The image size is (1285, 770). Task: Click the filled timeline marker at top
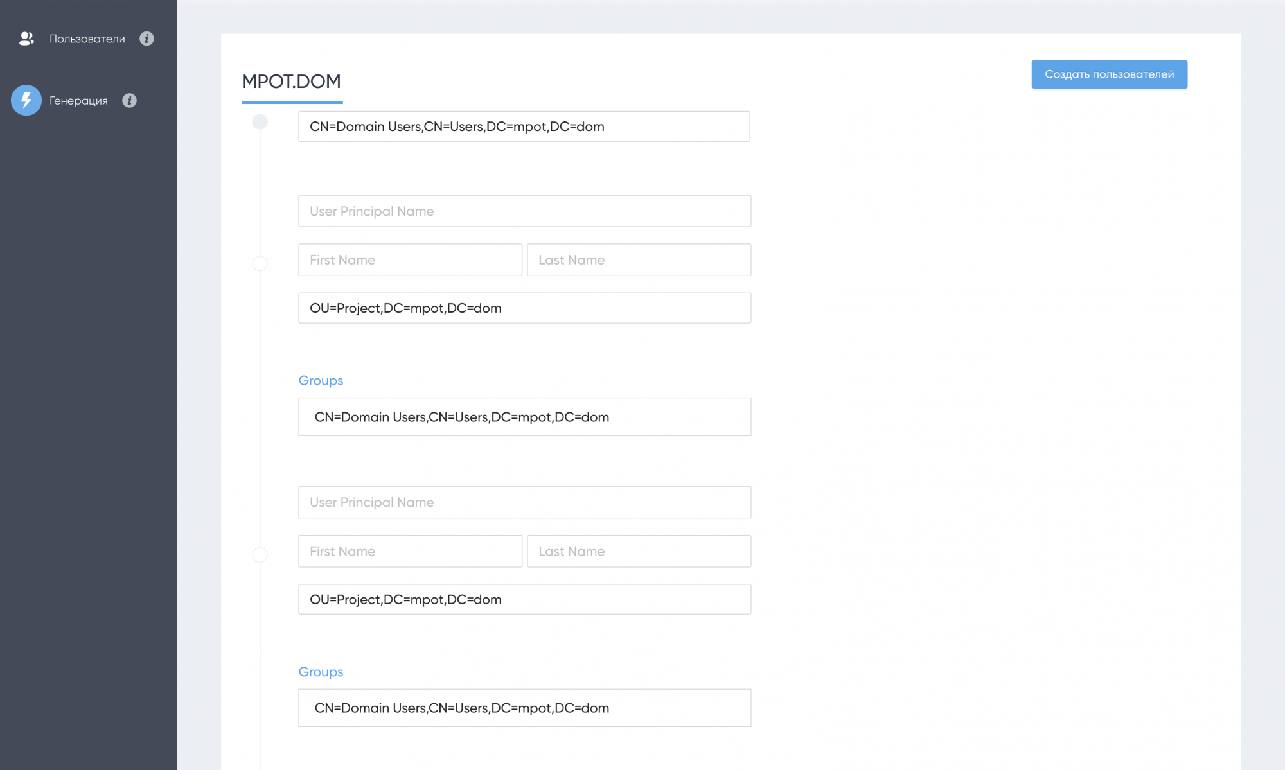[x=260, y=121]
